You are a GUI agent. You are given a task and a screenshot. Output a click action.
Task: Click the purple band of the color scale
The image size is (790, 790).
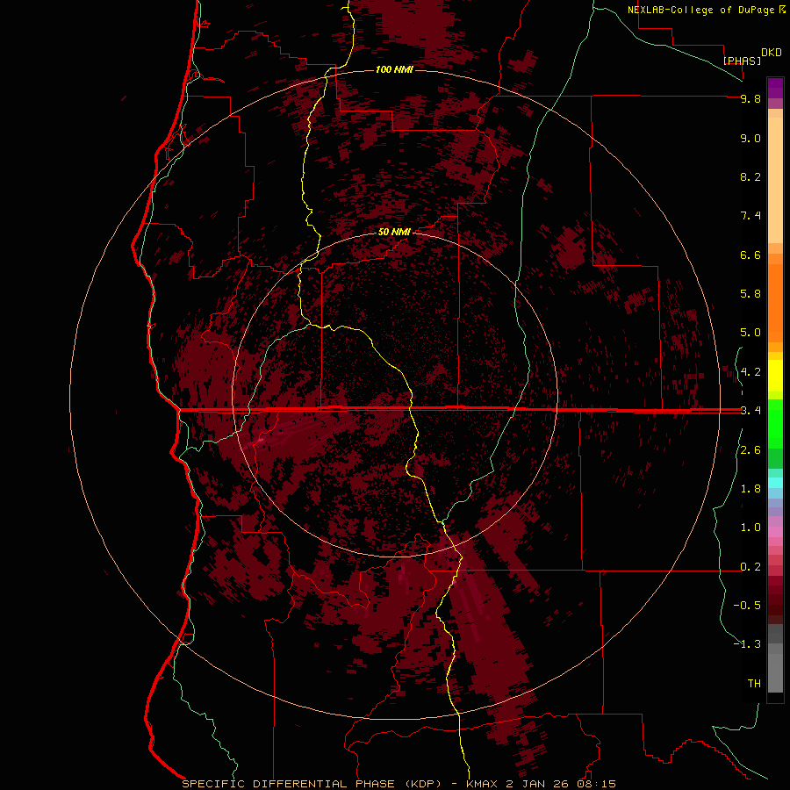click(775, 88)
